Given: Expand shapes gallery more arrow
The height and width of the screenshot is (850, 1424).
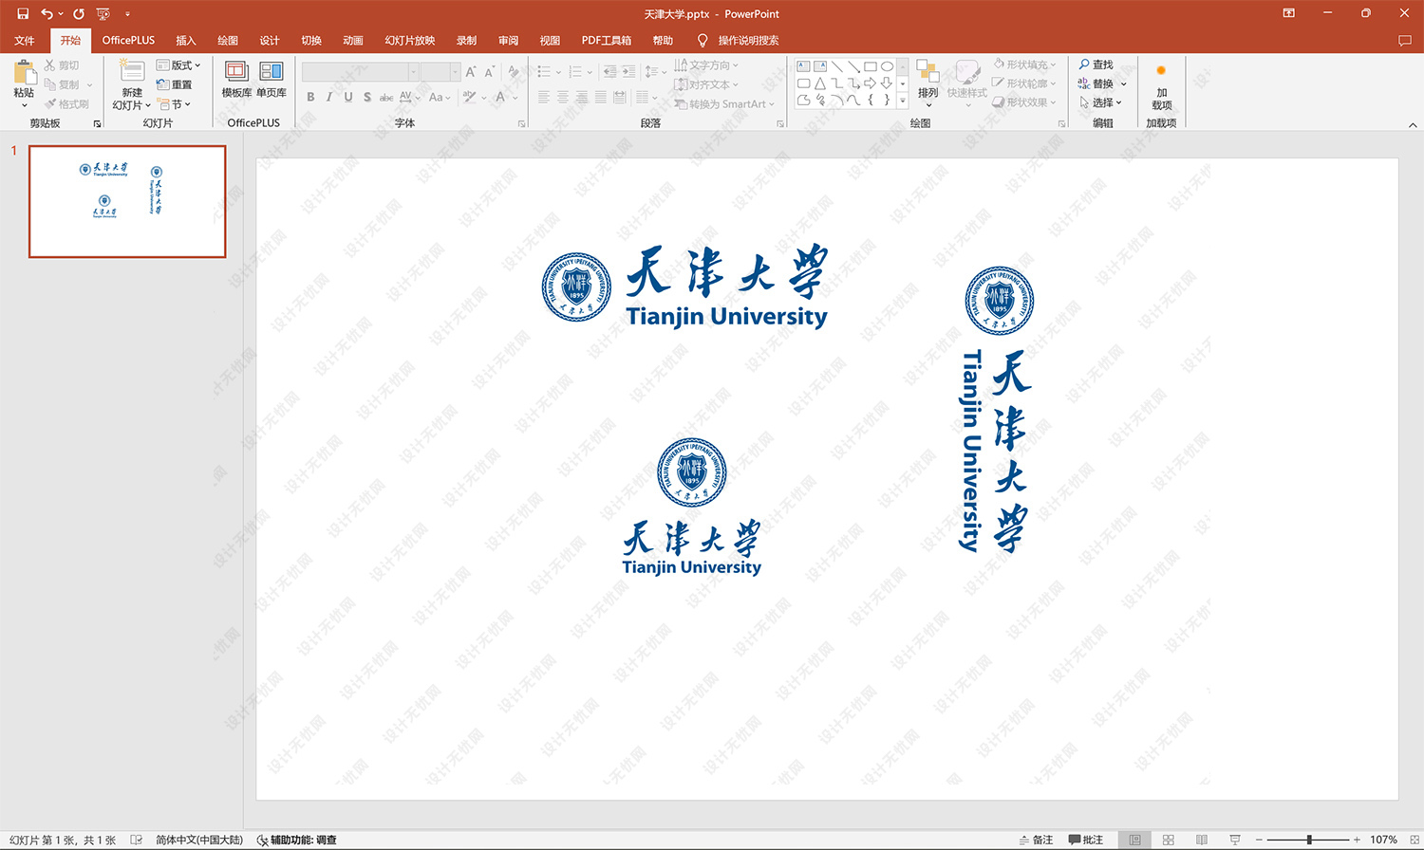Looking at the screenshot, I should (x=902, y=100).
